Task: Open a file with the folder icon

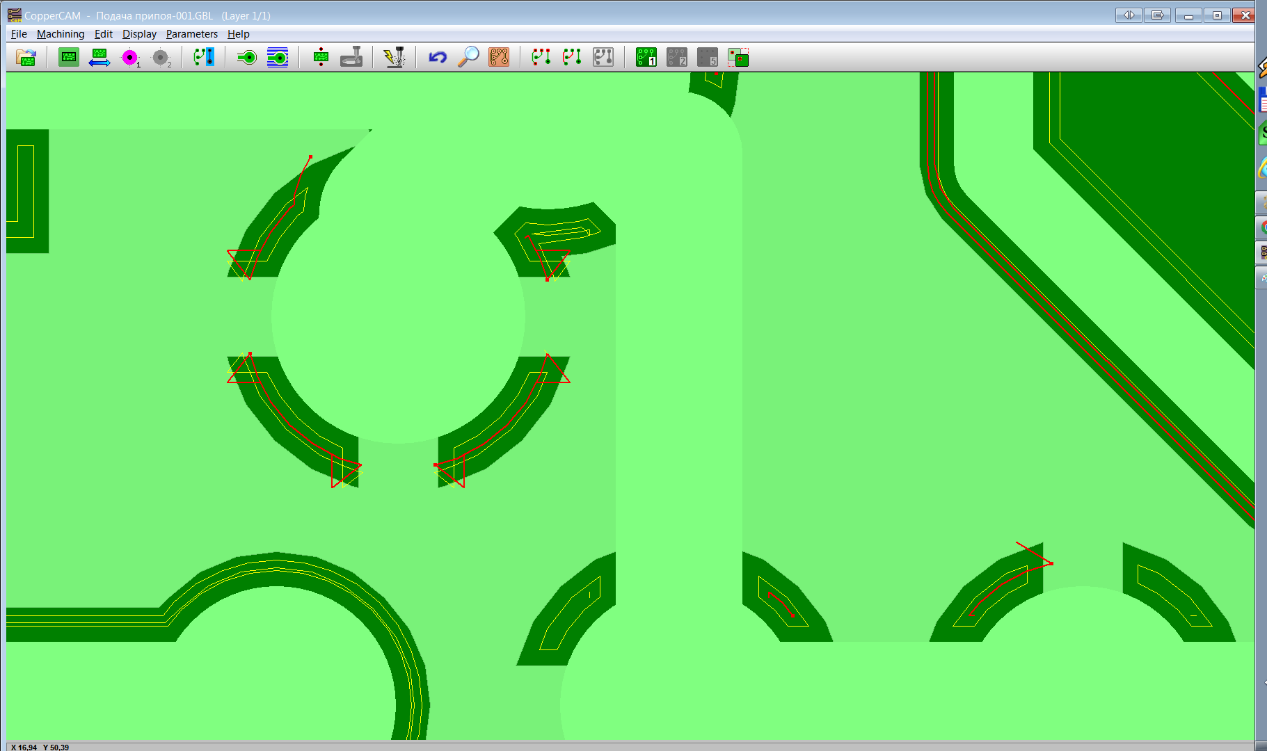Action: [x=26, y=58]
